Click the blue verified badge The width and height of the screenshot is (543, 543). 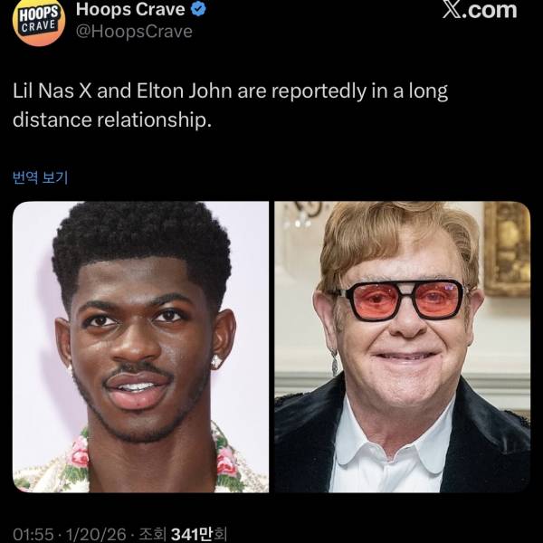pos(199,9)
